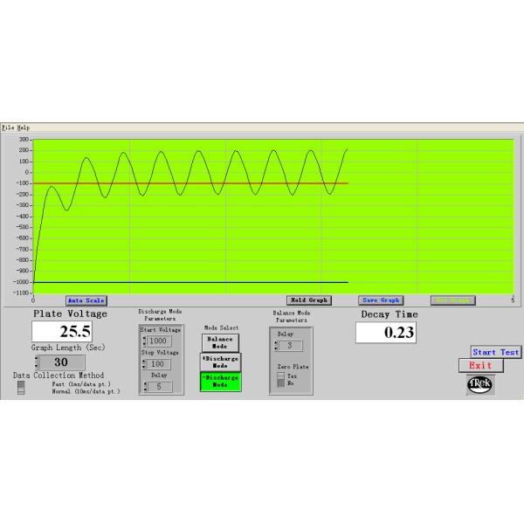Open the Help menu
524x524 pixels.
tap(24, 128)
